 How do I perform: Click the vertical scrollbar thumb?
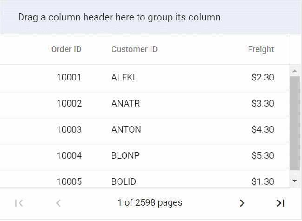click(295, 123)
